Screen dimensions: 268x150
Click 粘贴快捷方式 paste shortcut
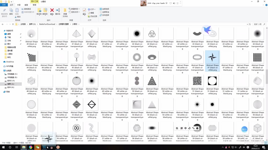click(28, 12)
